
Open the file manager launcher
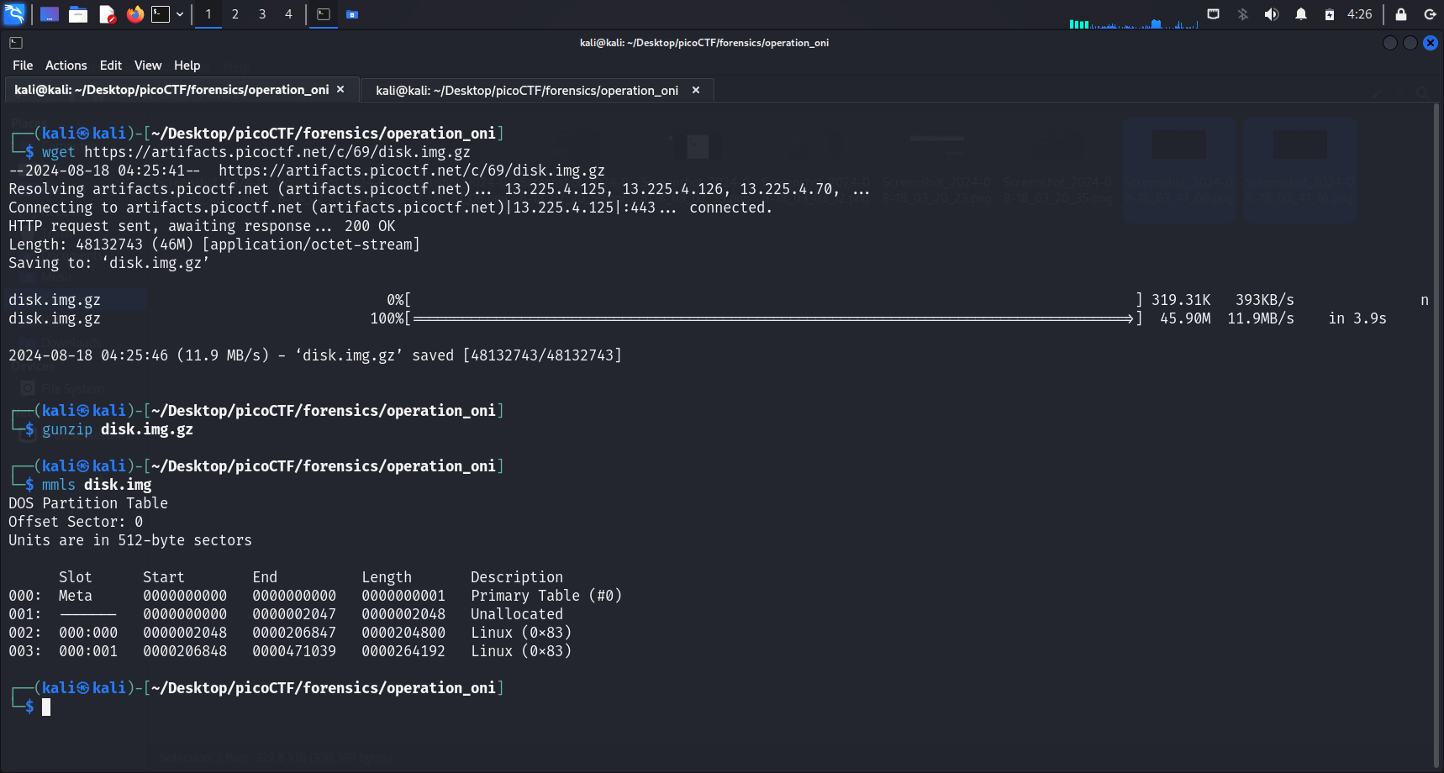click(x=78, y=14)
